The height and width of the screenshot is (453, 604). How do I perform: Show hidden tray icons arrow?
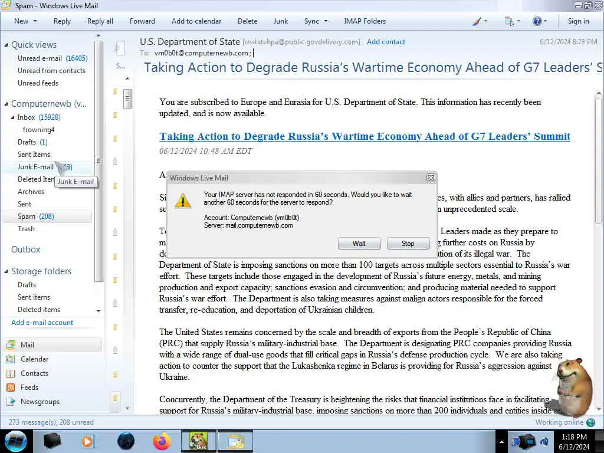point(501,442)
